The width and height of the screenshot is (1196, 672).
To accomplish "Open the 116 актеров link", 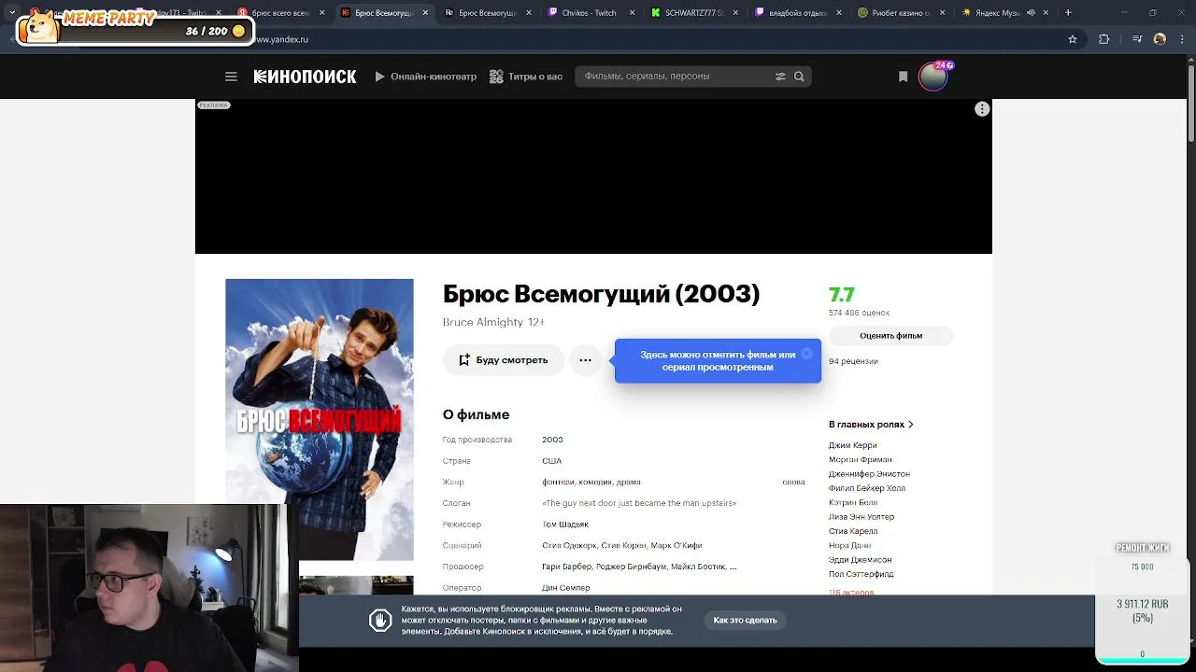I will [x=851, y=592].
